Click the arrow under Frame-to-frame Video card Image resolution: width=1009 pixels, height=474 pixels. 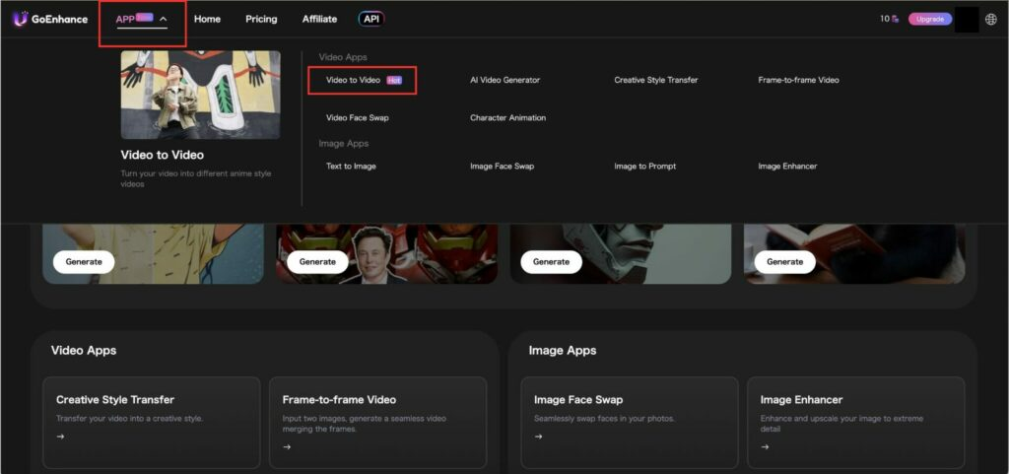(287, 446)
